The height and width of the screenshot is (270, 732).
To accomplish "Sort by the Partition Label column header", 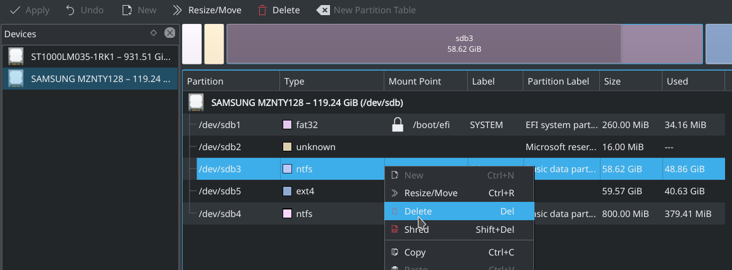I will click(x=561, y=81).
